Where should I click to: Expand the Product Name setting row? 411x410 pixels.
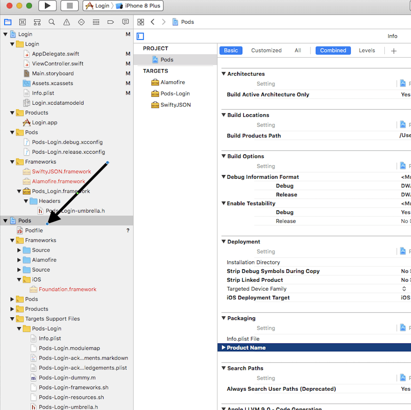coord(223,348)
